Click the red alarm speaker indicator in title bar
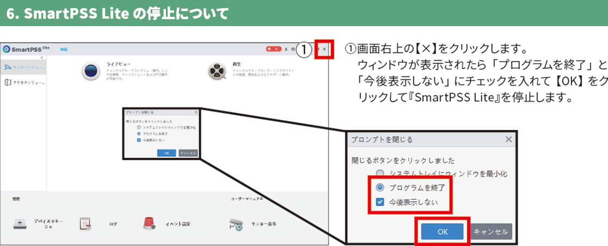Screen dimensions: 608x246 pyautogui.click(x=274, y=49)
